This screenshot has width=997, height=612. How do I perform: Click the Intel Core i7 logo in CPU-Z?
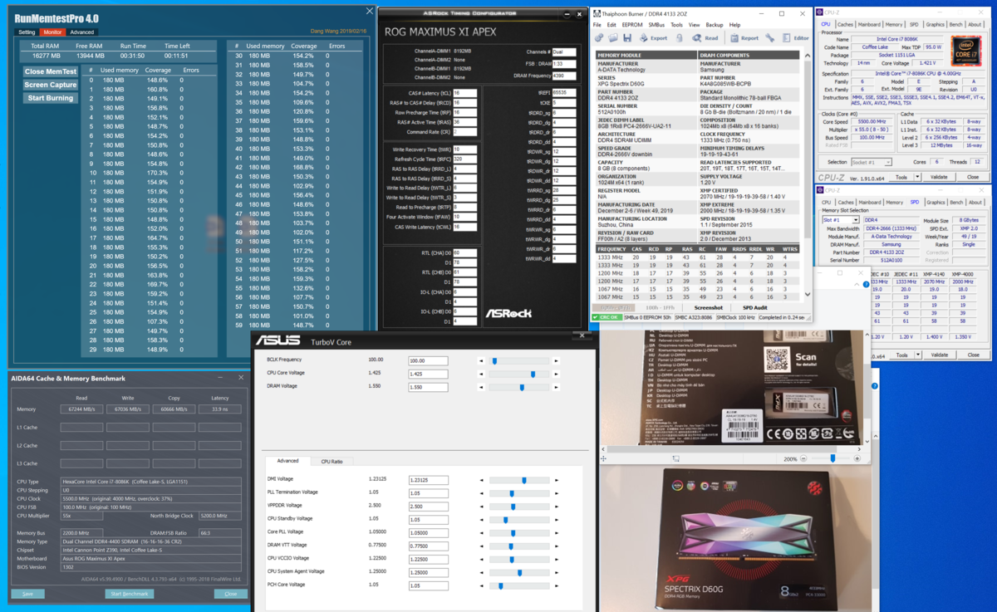965,50
